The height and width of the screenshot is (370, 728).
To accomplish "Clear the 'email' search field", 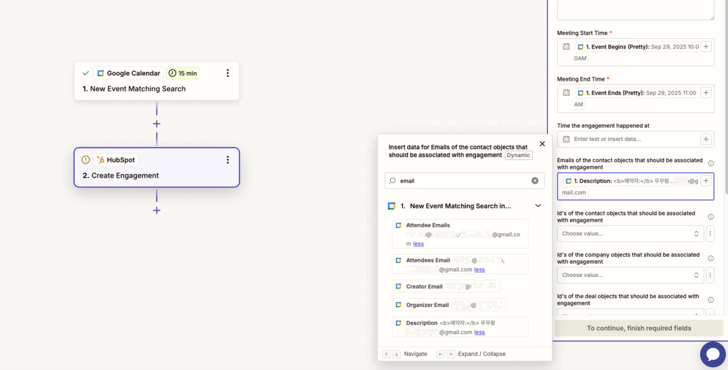I will tap(535, 181).
